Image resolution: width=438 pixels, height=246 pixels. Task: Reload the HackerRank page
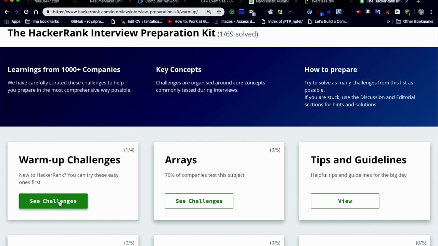point(26,12)
